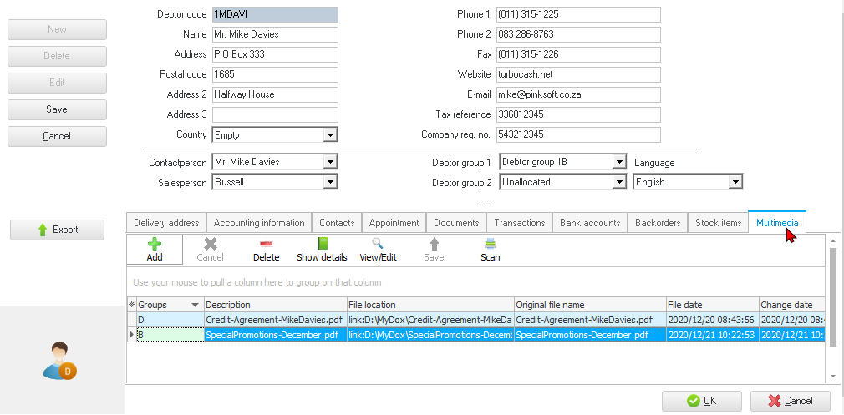Confirm with the OK button
The image size is (844, 415).
click(x=701, y=401)
